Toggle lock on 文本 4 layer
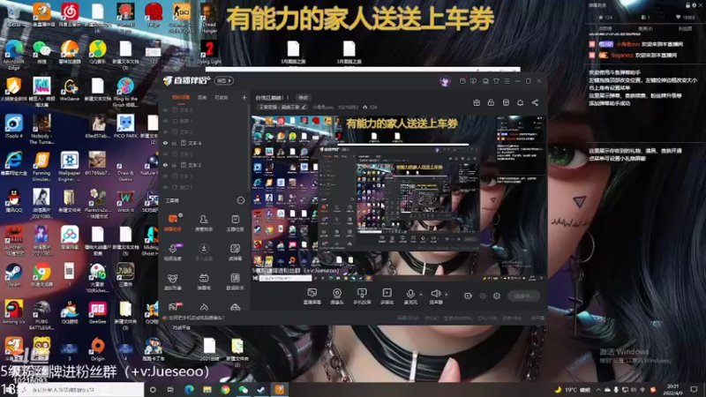 coord(174,143)
